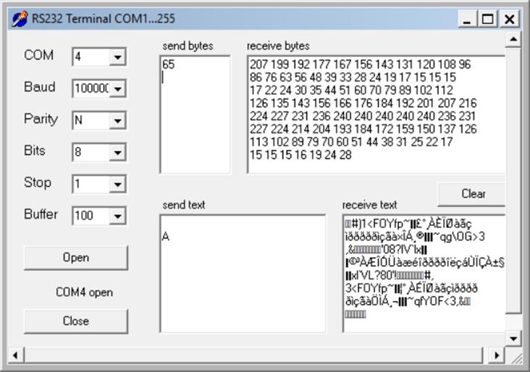530x372 pixels.
Task: Click the vertical scrollbar up arrow
Action: (513, 39)
